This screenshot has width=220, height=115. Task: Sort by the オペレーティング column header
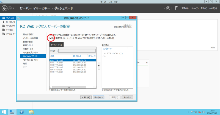92,56
